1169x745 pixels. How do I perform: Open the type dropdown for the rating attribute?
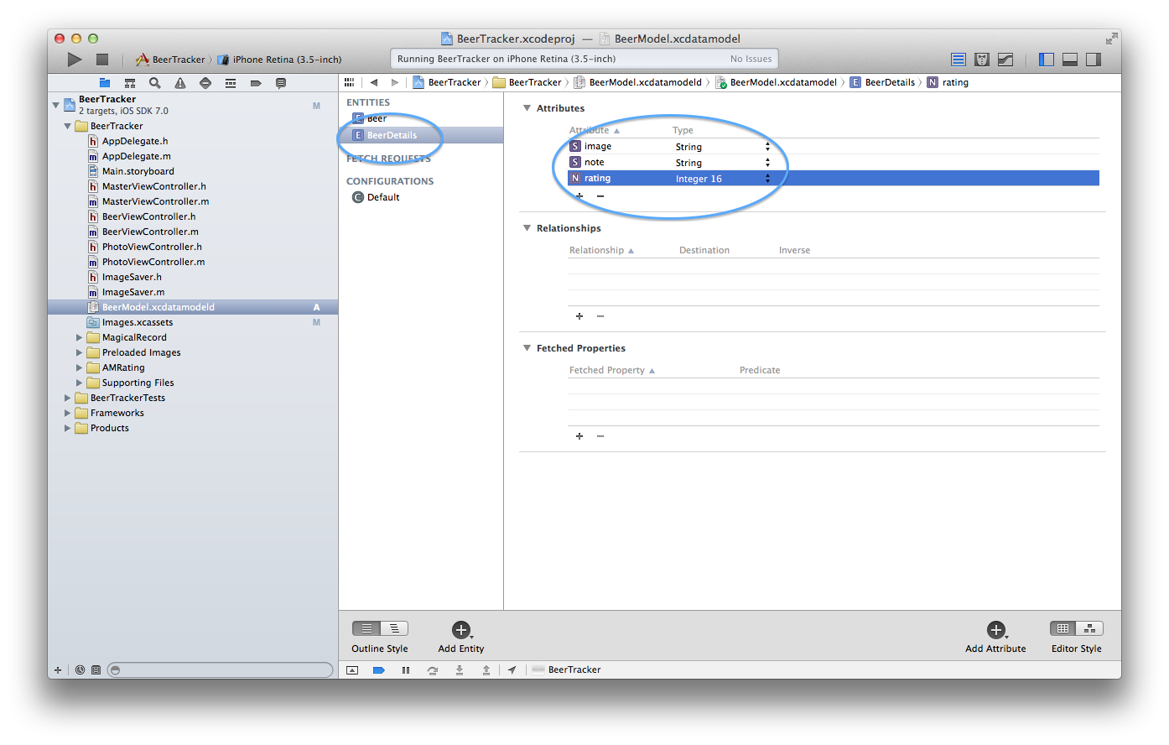(x=767, y=179)
